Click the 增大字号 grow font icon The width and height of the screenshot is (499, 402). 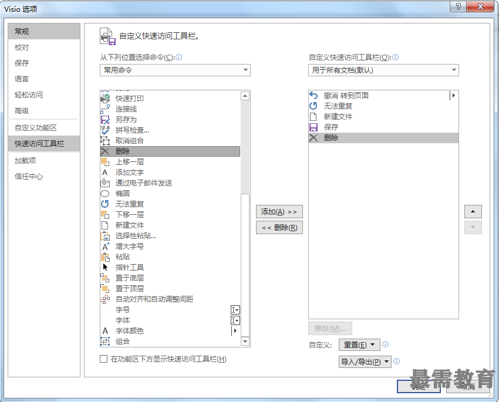[x=105, y=246]
